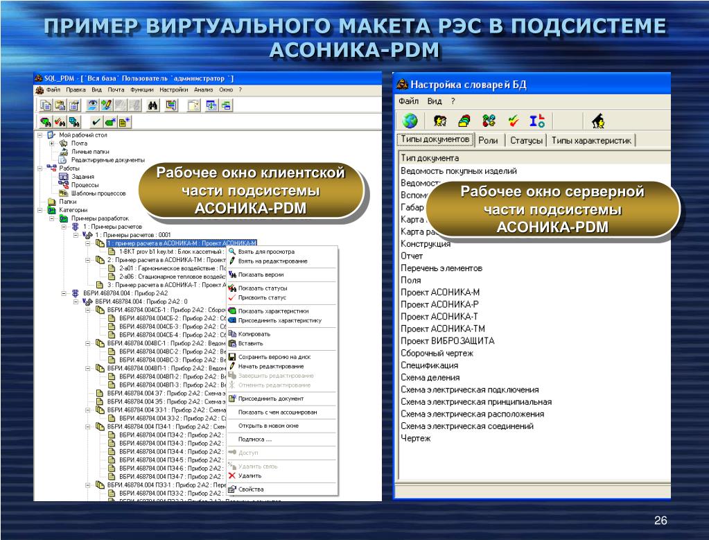The width and height of the screenshot is (709, 540).
Task: Click the copy documents icon in SQL_PDM toolbar
Action: click(x=46, y=105)
